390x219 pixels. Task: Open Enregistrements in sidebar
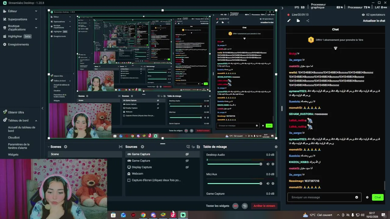[18, 44]
